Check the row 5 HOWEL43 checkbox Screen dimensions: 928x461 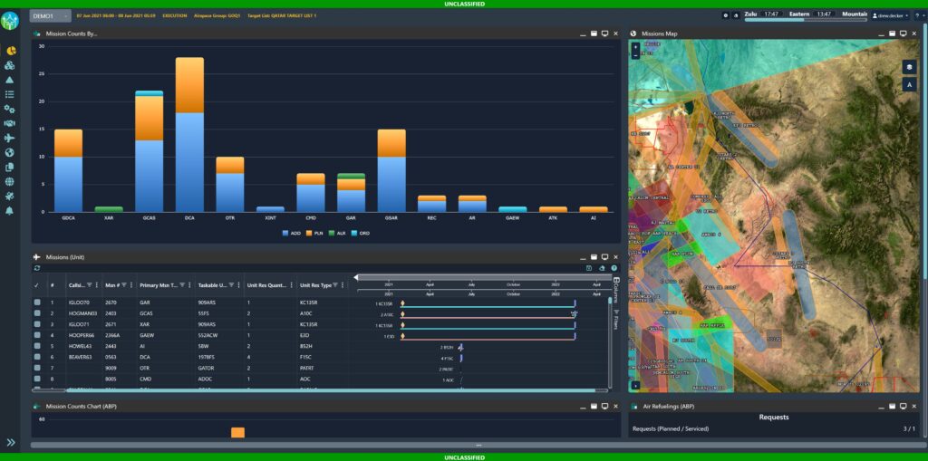[x=37, y=346]
